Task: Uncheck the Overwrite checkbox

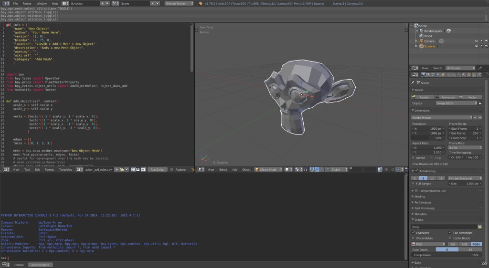Action: (x=414, y=232)
